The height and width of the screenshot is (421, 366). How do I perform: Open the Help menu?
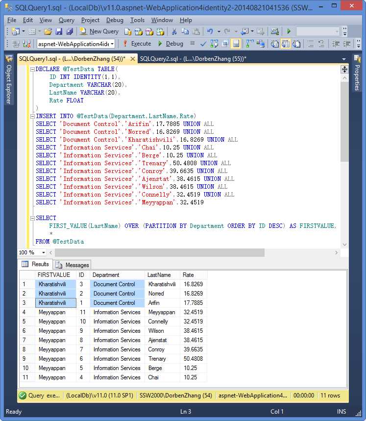(186, 20)
